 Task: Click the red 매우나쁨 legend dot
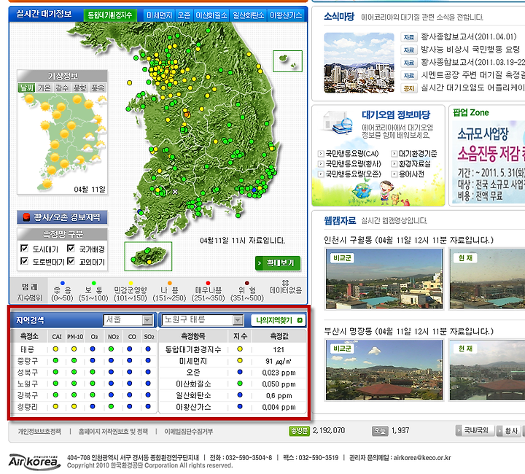[208, 283]
